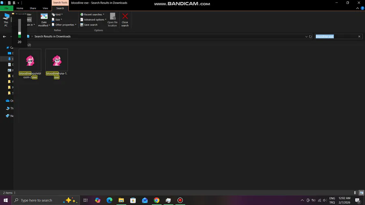Select Downloads arrow icon in sidebar
This screenshot has width=365, height=205.
tap(9, 59)
